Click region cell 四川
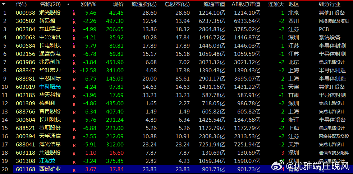 (294, 21)
